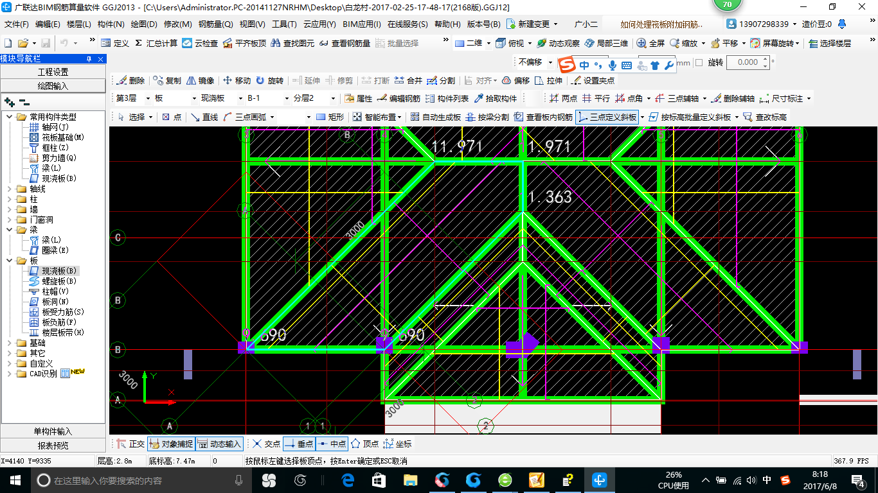The image size is (878, 493).
Task: Click 按梁分割 split by beam
Action: 487,117
